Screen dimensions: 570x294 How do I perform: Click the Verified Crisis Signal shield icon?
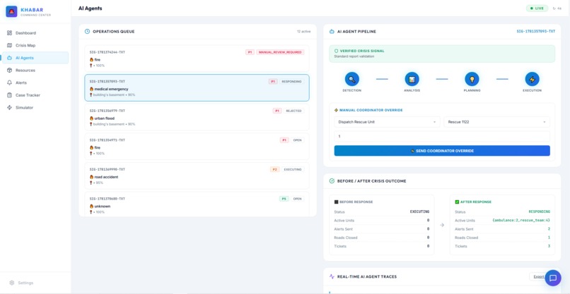coord(336,51)
